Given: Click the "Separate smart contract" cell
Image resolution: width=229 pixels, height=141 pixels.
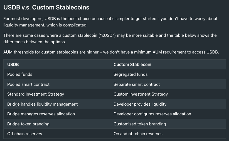Looking at the screenshot, I should coord(137,84).
